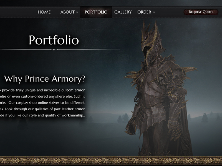The height and width of the screenshot is (166, 222).
Task: Click the Request Quote button
Action: 201,12
